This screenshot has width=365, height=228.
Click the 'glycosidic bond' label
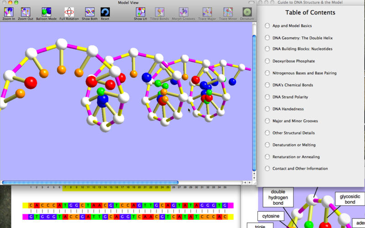349,199
